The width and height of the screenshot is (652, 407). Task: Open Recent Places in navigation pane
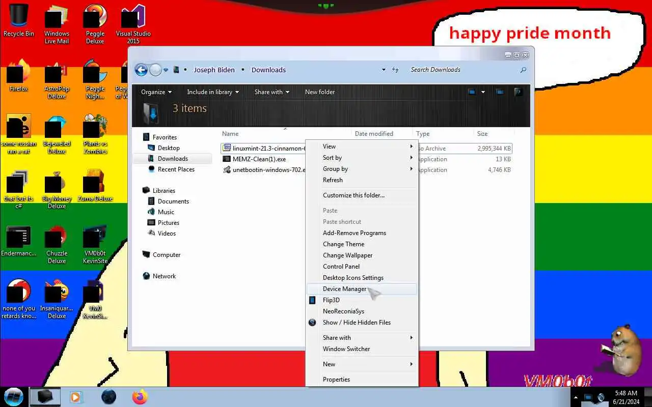pyautogui.click(x=176, y=169)
